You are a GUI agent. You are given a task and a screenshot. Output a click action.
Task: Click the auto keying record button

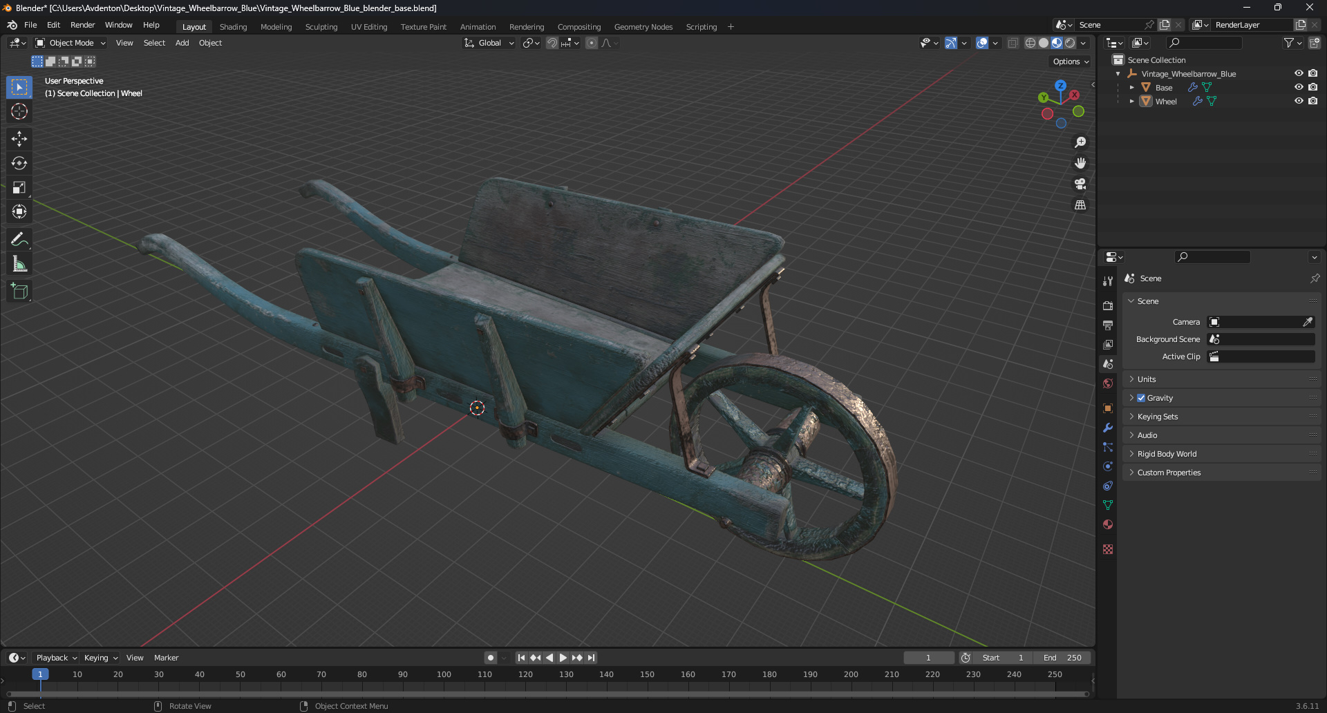click(491, 658)
